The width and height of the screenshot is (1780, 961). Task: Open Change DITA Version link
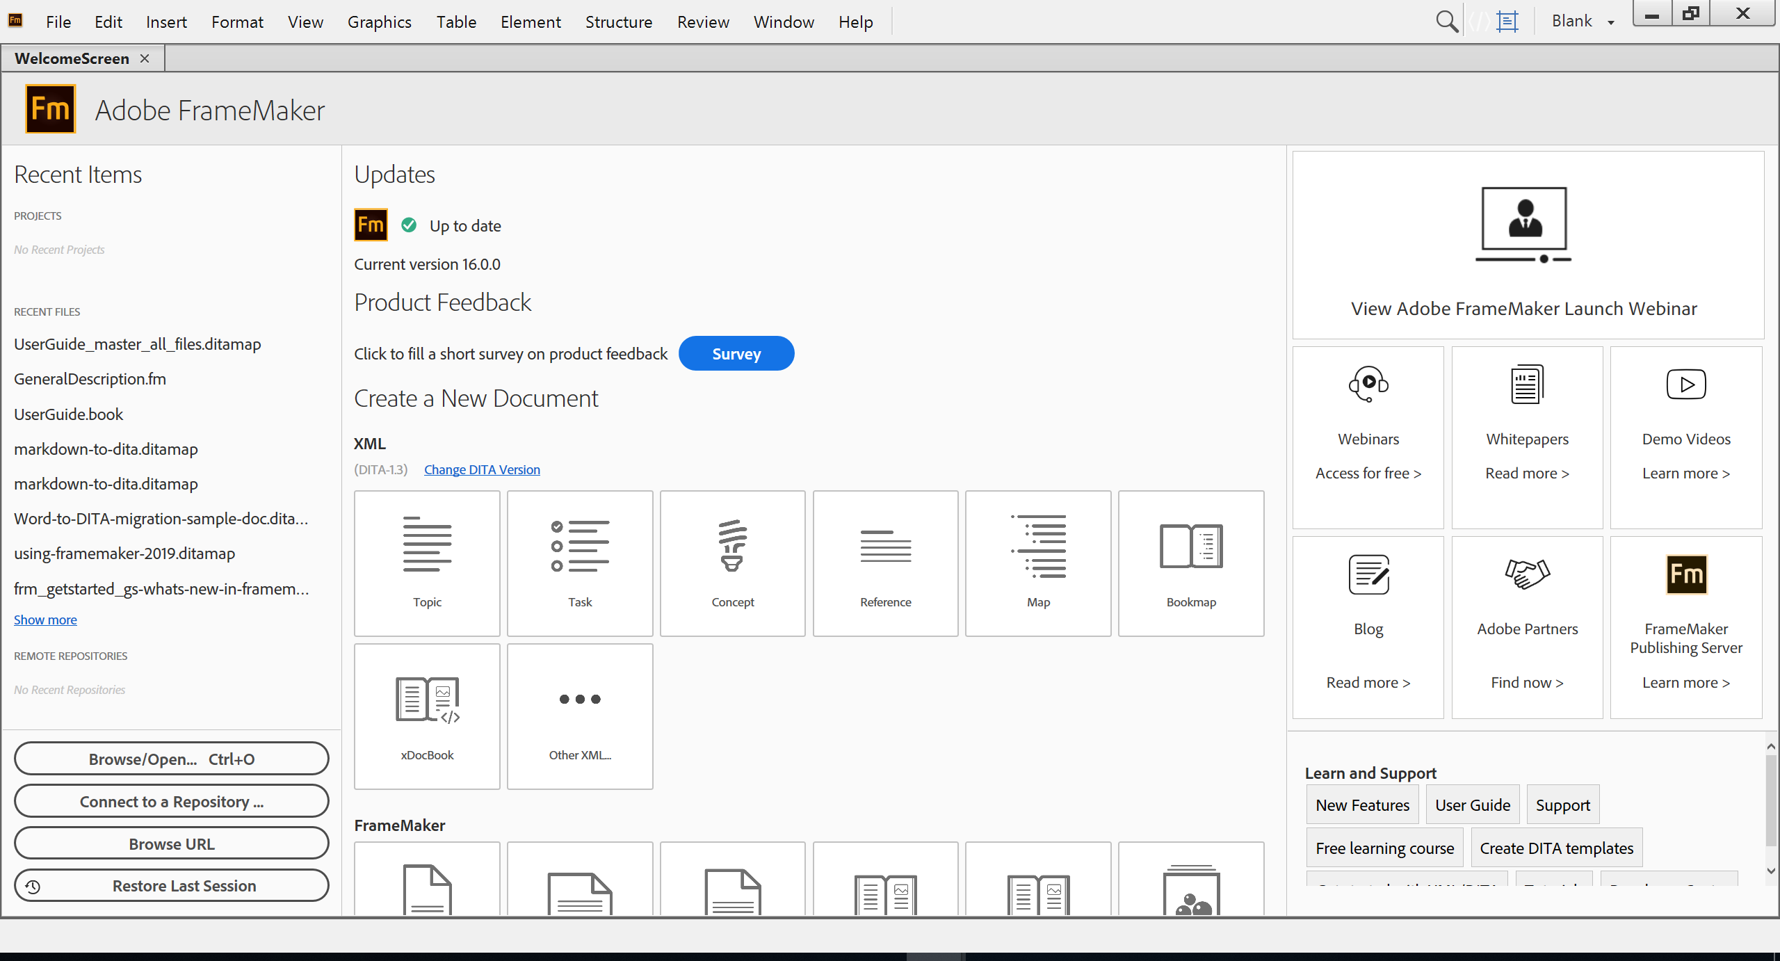[482, 469]
